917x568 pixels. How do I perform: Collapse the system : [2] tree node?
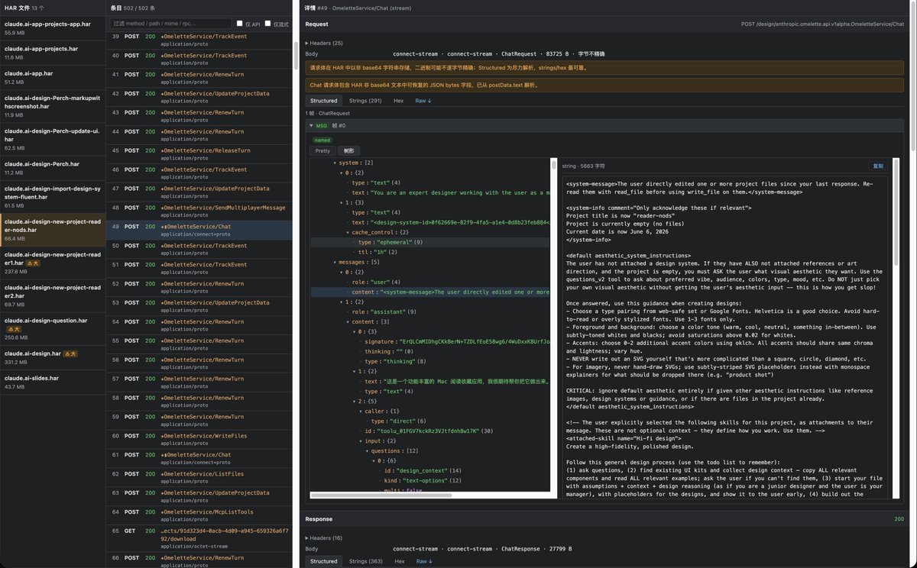point(335,163)
